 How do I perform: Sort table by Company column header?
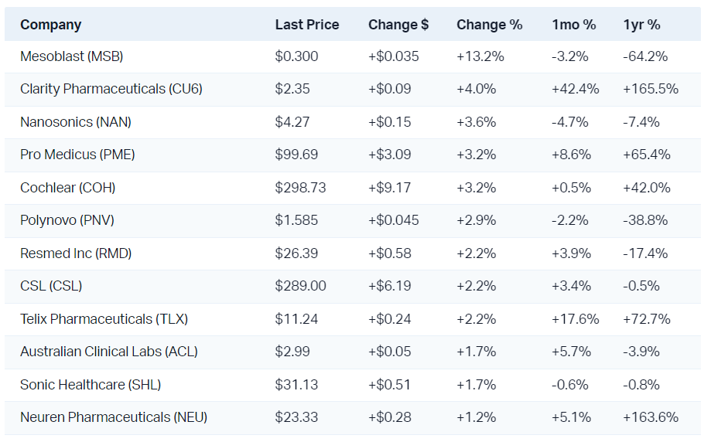pyautogui.click(x=50, y=25)
